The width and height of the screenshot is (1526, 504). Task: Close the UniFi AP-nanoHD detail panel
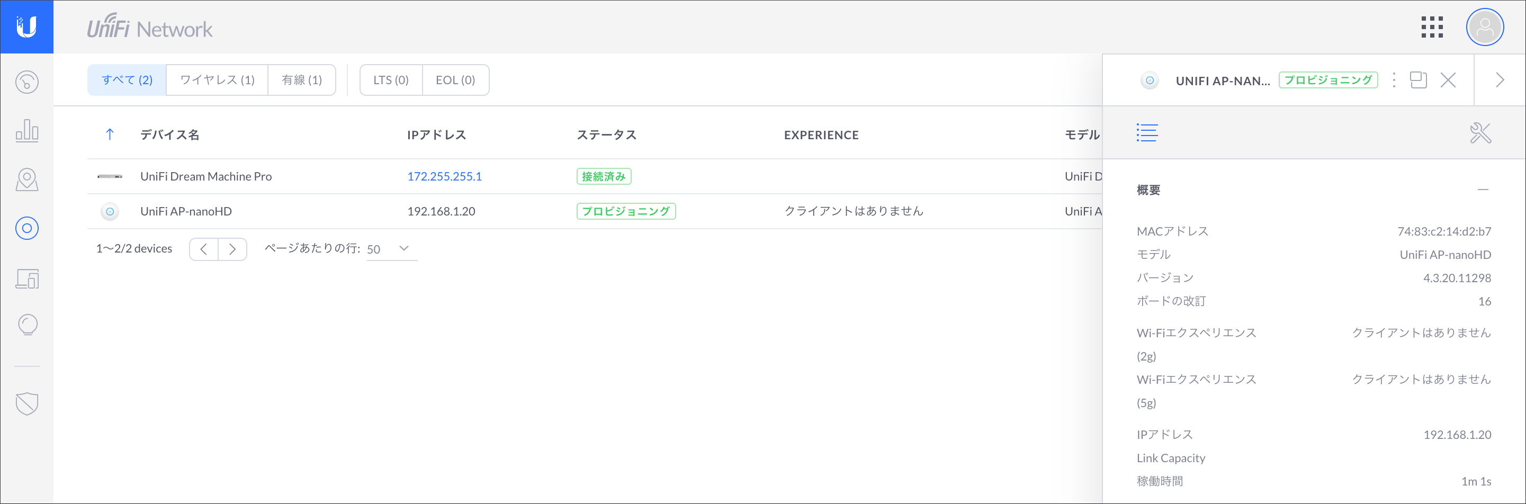click(x=1448, y=80)
